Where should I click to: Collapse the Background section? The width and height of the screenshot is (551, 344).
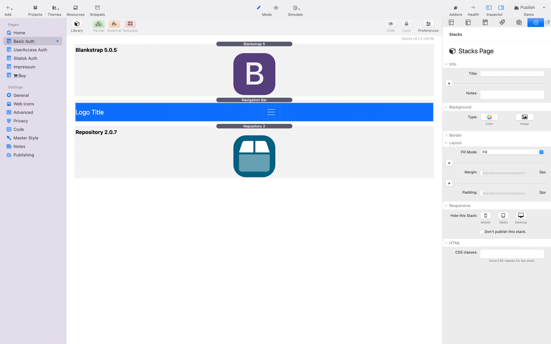(x=446, y=107)
